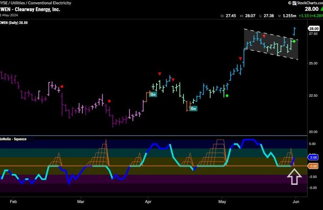Click the high value 28.07

[250, 16]
